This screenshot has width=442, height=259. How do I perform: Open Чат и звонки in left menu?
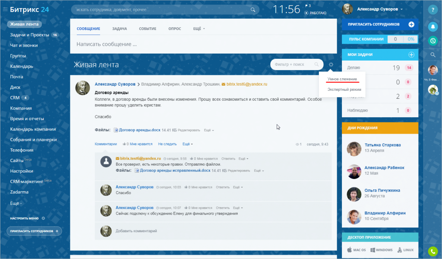click(x=24, y=45)
